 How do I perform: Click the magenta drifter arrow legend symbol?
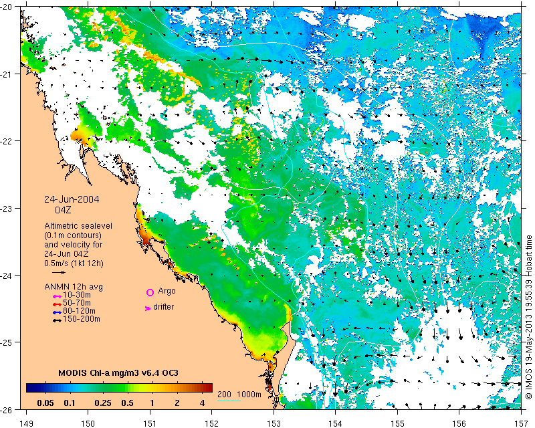(x=147, y=308)
